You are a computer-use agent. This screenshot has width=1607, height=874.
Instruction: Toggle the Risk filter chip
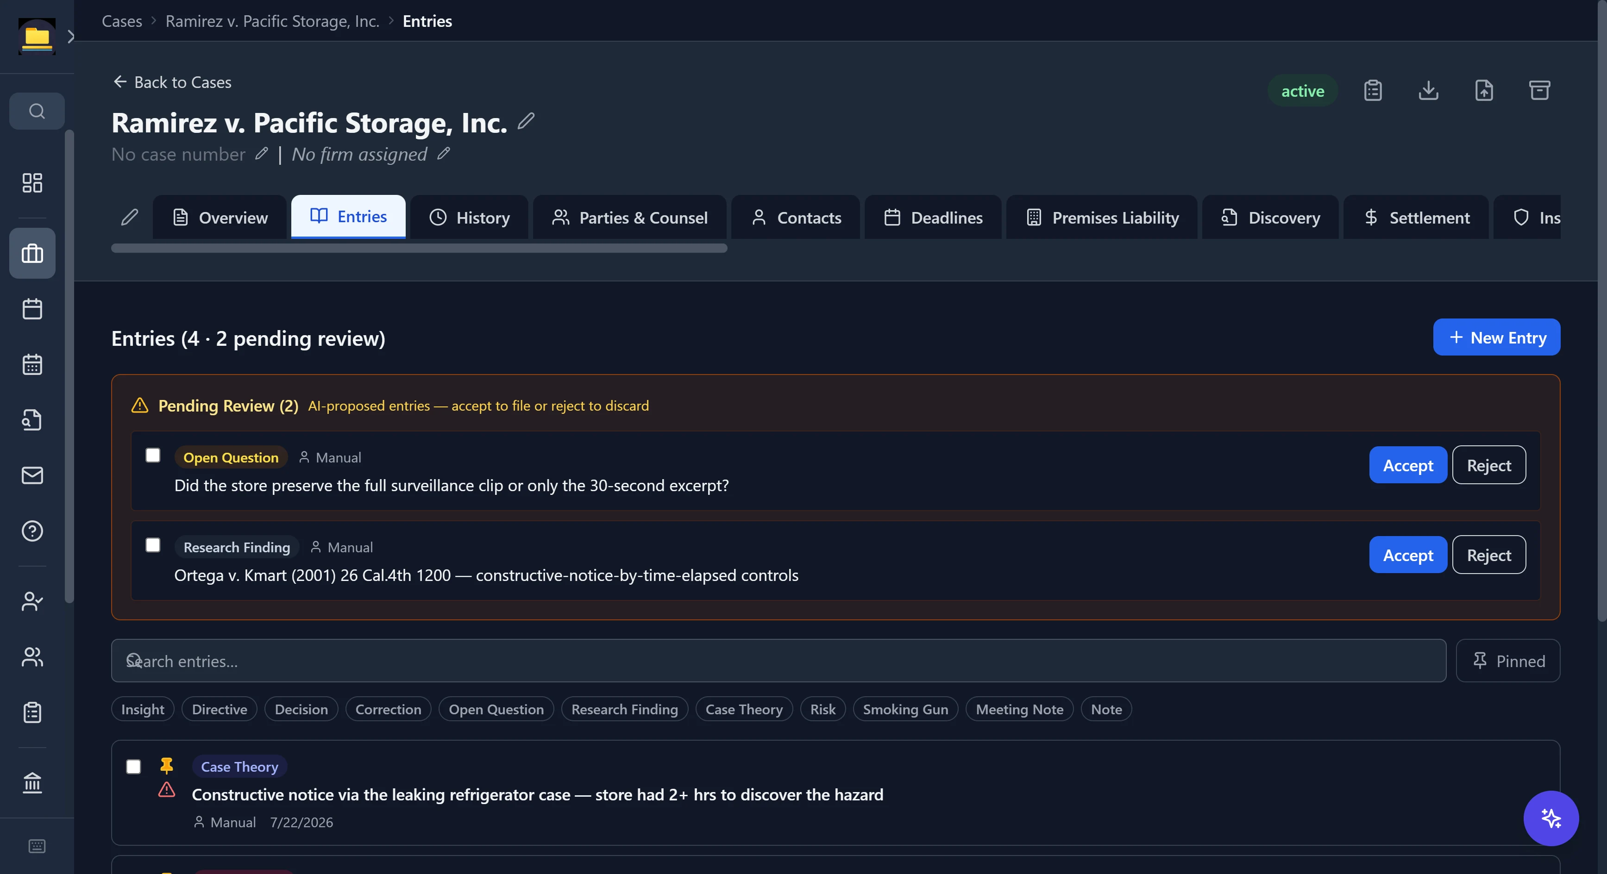823,709
